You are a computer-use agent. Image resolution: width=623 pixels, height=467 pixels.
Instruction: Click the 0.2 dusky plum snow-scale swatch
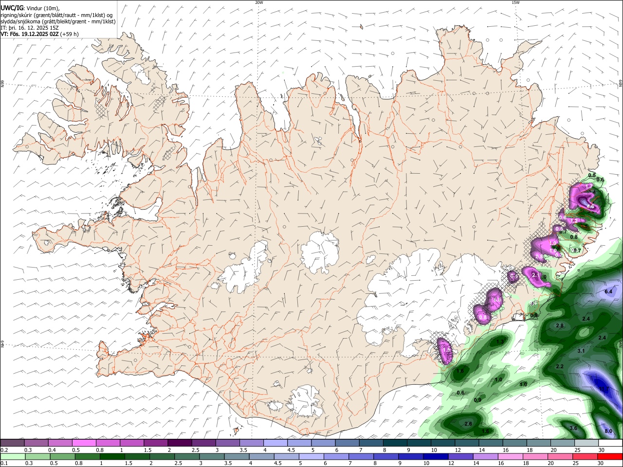pos(12,443)
